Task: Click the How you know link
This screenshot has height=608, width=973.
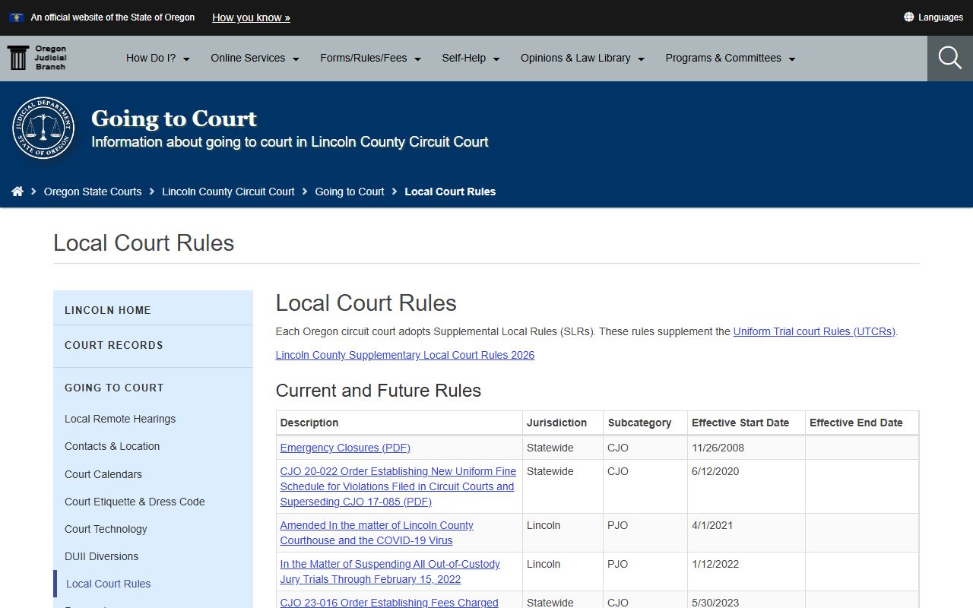Action: coord(251,17)
